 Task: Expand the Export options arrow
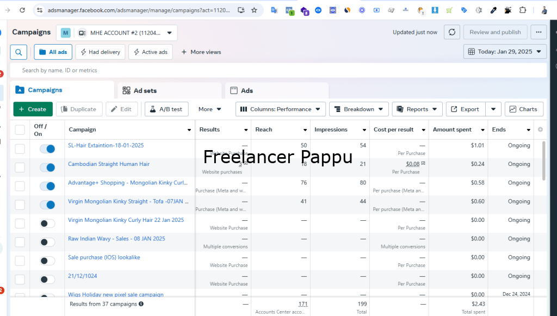(x=493, y=109)
